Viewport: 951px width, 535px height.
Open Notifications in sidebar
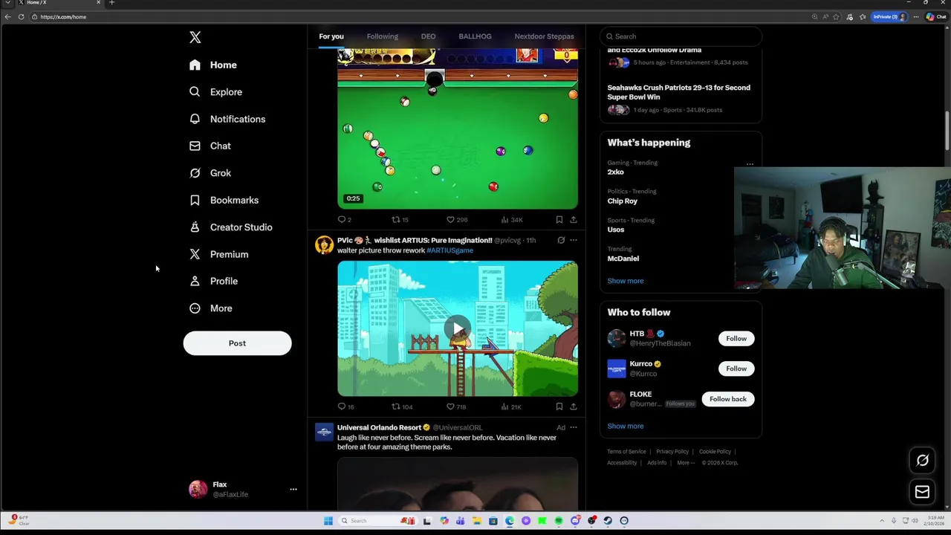pyautogui.click(x=227, y=119)
